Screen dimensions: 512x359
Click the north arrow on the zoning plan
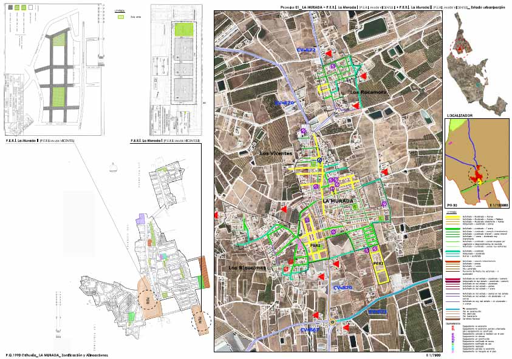pyautogui.click(x=111, y=166)
